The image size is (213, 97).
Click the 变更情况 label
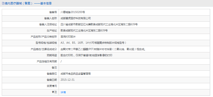[52, 86]
